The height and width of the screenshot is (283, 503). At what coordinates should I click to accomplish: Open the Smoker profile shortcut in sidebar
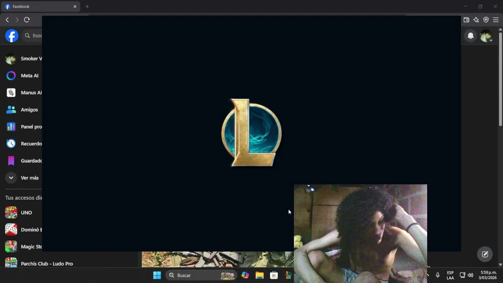click(x=24, y=59)
